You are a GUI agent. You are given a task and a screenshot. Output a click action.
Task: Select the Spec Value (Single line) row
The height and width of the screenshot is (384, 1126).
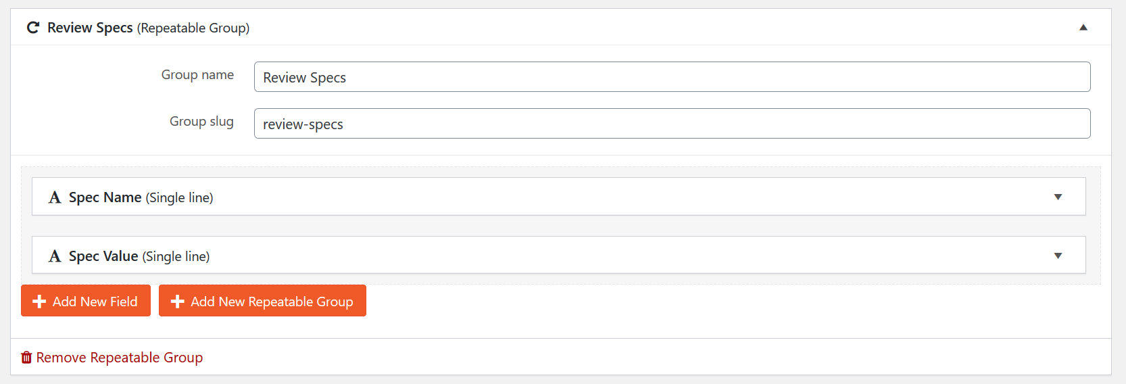(x=559, y=256)
